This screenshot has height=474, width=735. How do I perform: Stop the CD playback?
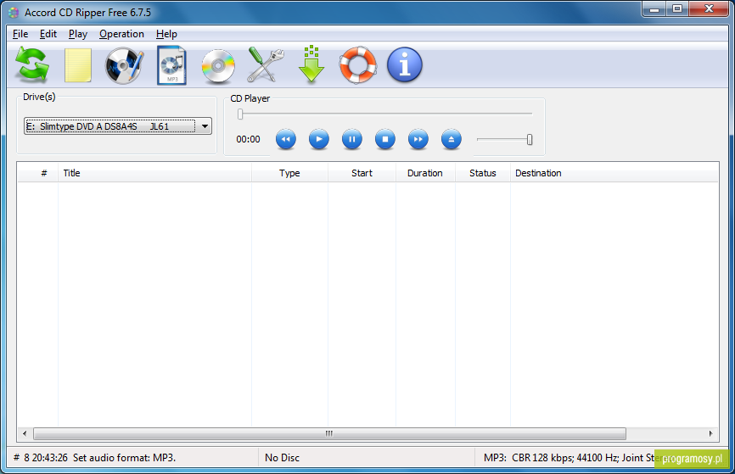(384, 139)
